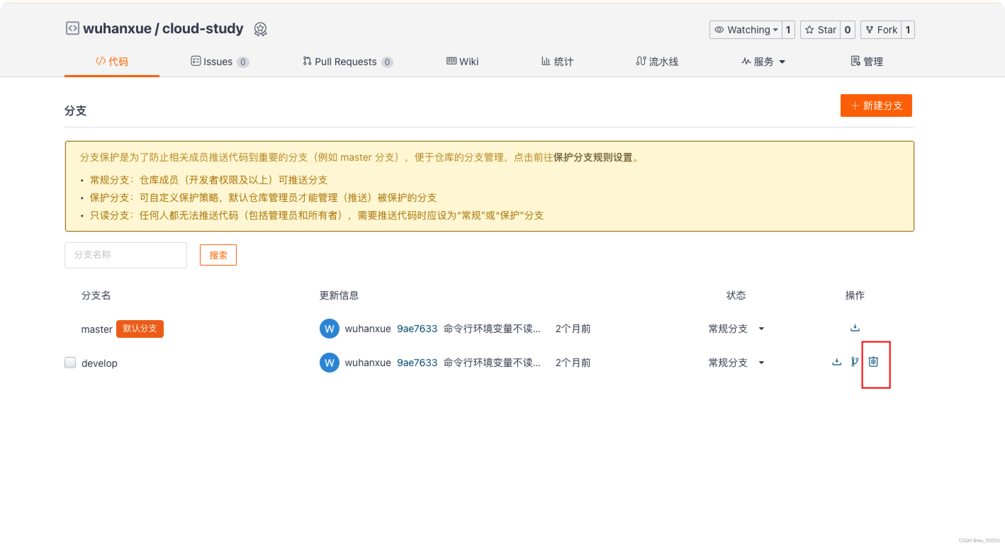This screenshot has height=546, width=1005.
Task: Click wuhanxue's avatar in the master row
Action: click(x=329, y=329)
